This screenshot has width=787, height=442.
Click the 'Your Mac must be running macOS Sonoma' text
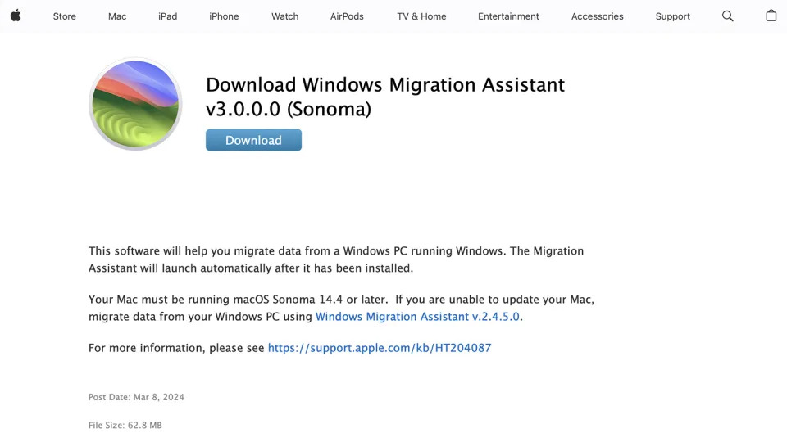[341, 308]
